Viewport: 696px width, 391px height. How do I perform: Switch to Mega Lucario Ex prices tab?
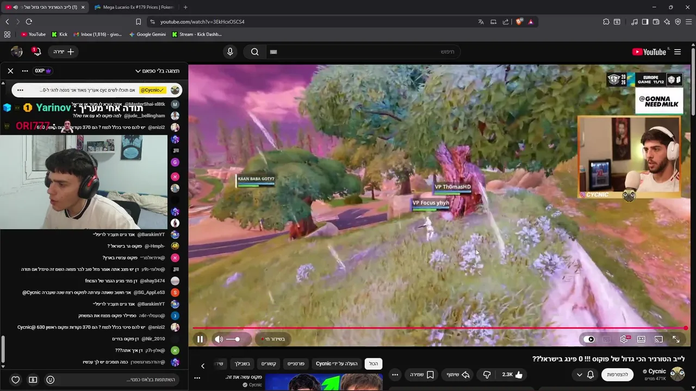tap(134, 7)
